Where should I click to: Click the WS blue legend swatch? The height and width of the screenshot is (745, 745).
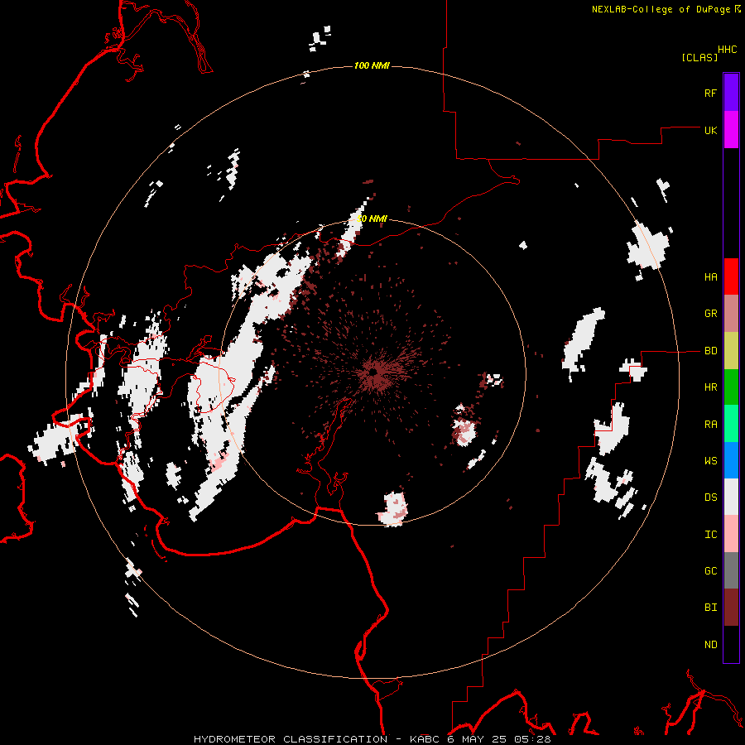[x=731, y=460]
